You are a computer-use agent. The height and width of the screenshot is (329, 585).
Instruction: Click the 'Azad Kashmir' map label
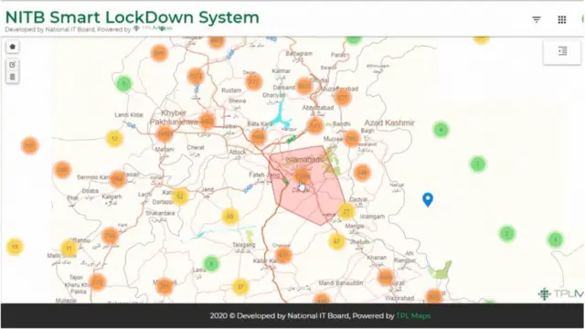389,122
